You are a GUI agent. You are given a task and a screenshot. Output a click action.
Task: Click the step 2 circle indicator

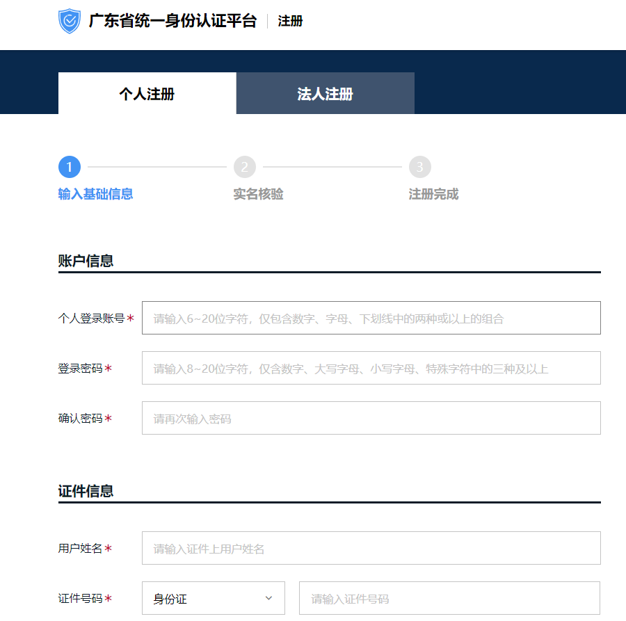pos(245,167)
